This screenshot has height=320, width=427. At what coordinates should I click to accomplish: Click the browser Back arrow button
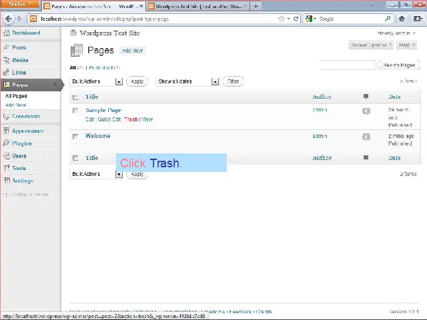(x=9, y=19)
